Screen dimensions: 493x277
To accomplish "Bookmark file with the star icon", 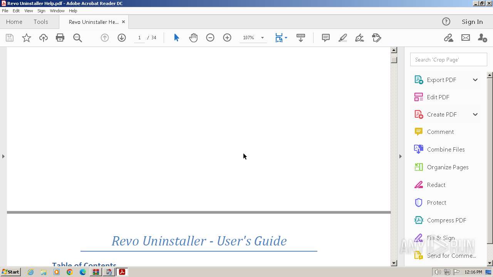I will [x=27, y=38].
